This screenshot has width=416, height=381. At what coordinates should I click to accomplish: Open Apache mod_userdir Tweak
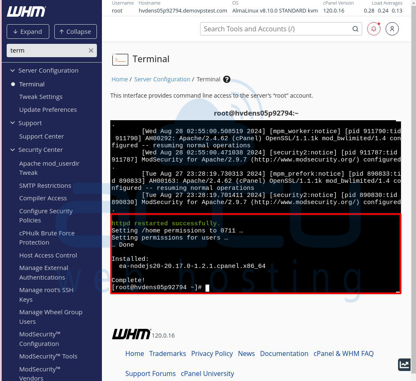pos(49,168)
